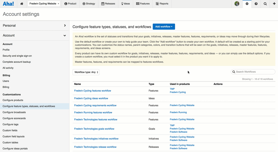Focus the Search Workflows field
The width and height of the screenshot is (278, 152).
(x=253, y=72)
